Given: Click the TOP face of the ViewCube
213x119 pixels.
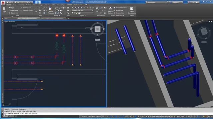Looking at the screenshot, I should (98, 29).
